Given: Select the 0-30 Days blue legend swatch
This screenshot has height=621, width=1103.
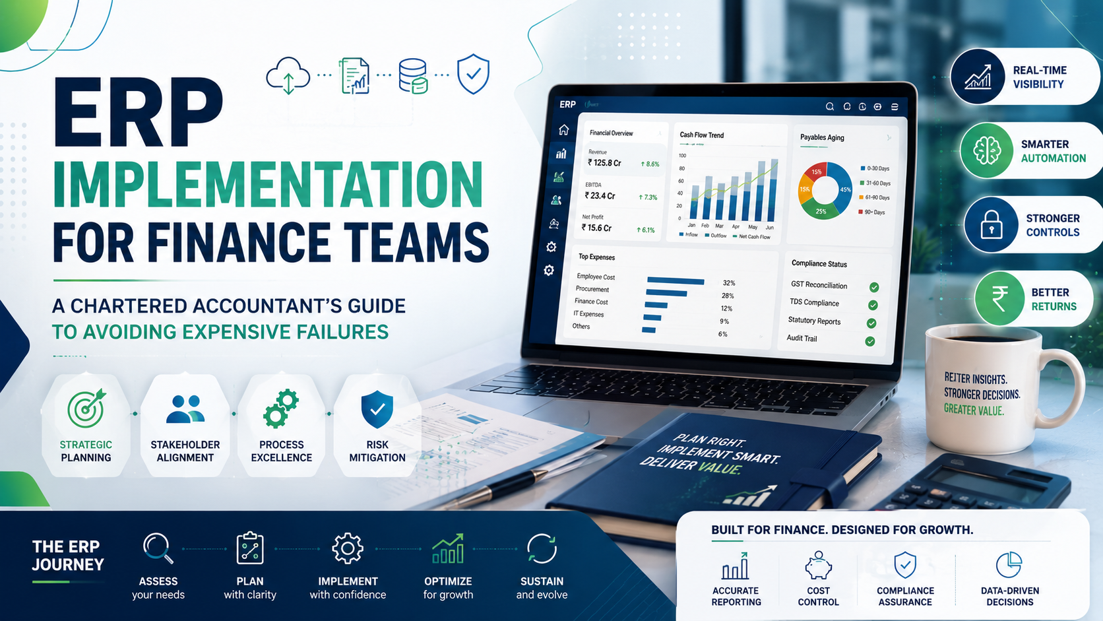Looking at the screenshot, I should pos(863,168).
